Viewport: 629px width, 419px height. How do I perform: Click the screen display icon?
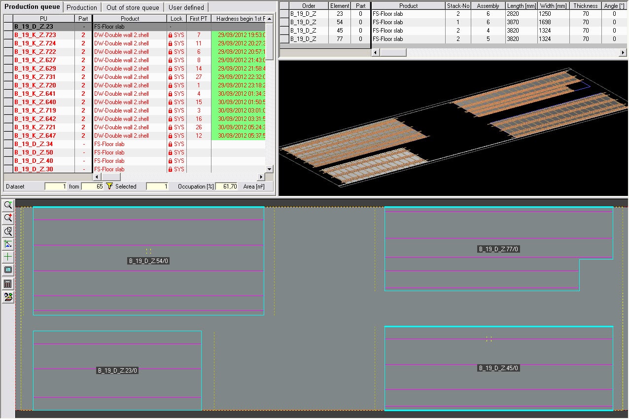coord(8,270)
